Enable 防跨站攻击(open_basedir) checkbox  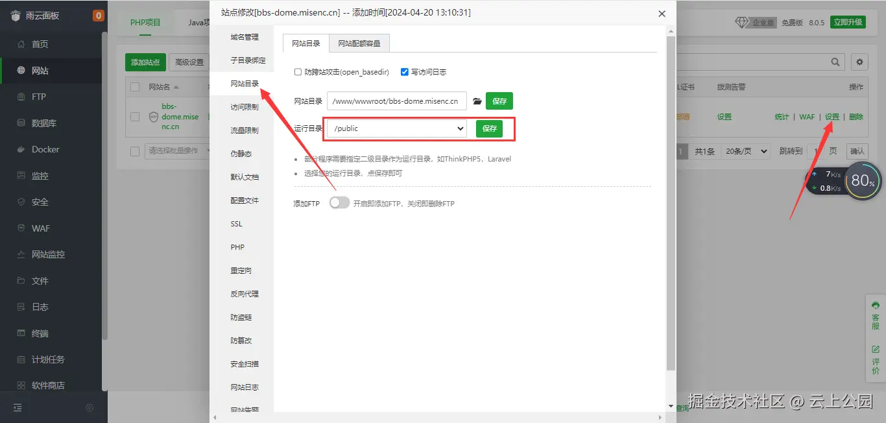pos(298,72)
